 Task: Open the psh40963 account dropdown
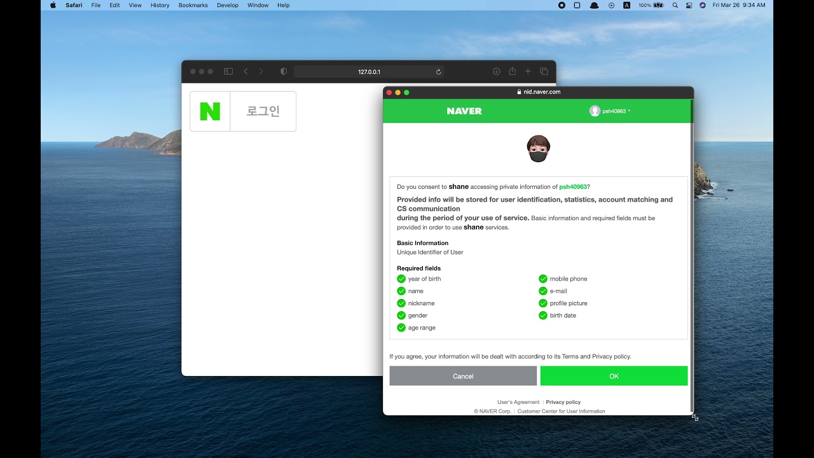pos(610,111)
